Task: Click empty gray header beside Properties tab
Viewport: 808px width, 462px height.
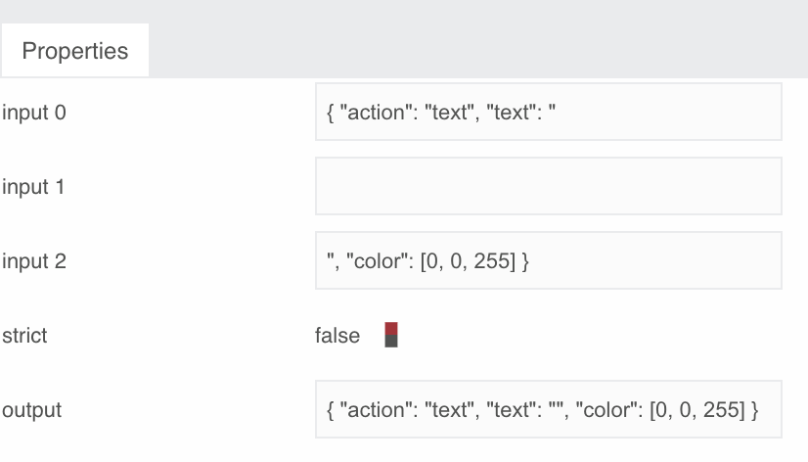Action: (478, 39)
